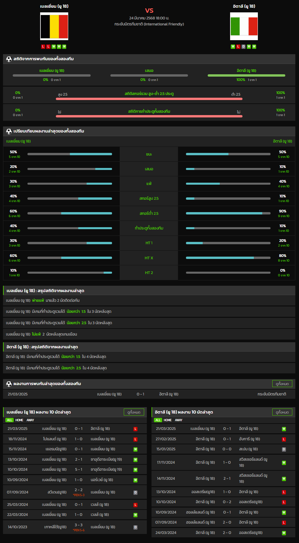Click the L badge on Italy row 10/10/2024

(x=284, y=502)
